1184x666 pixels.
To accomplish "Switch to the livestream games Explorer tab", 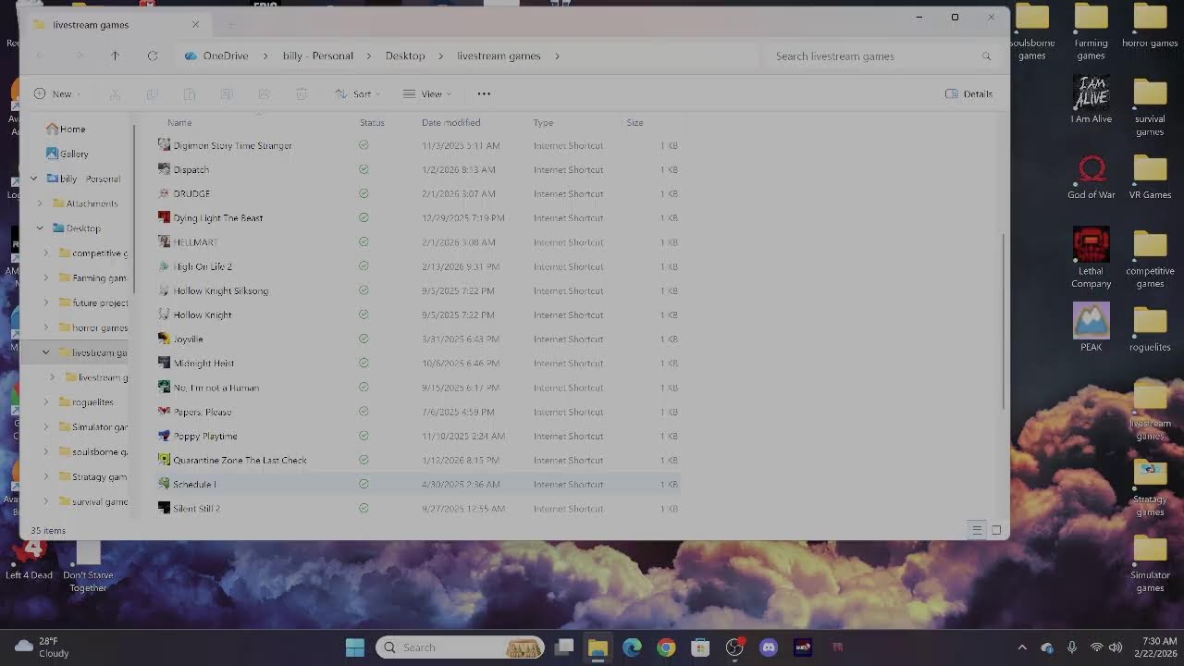I will (117, 25).
